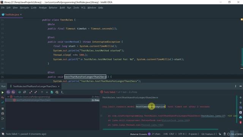Dump threads camera icon
The width and height of the screenshot is (243, 137).
pos(3,113)
